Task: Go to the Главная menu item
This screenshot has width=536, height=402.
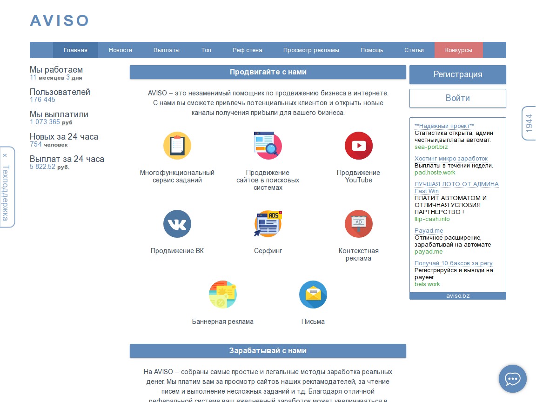Action: [75, 50]
